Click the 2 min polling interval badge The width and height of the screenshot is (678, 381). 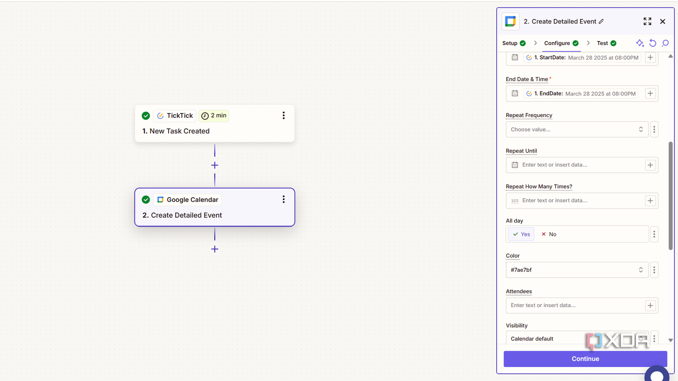pos(214,116)
